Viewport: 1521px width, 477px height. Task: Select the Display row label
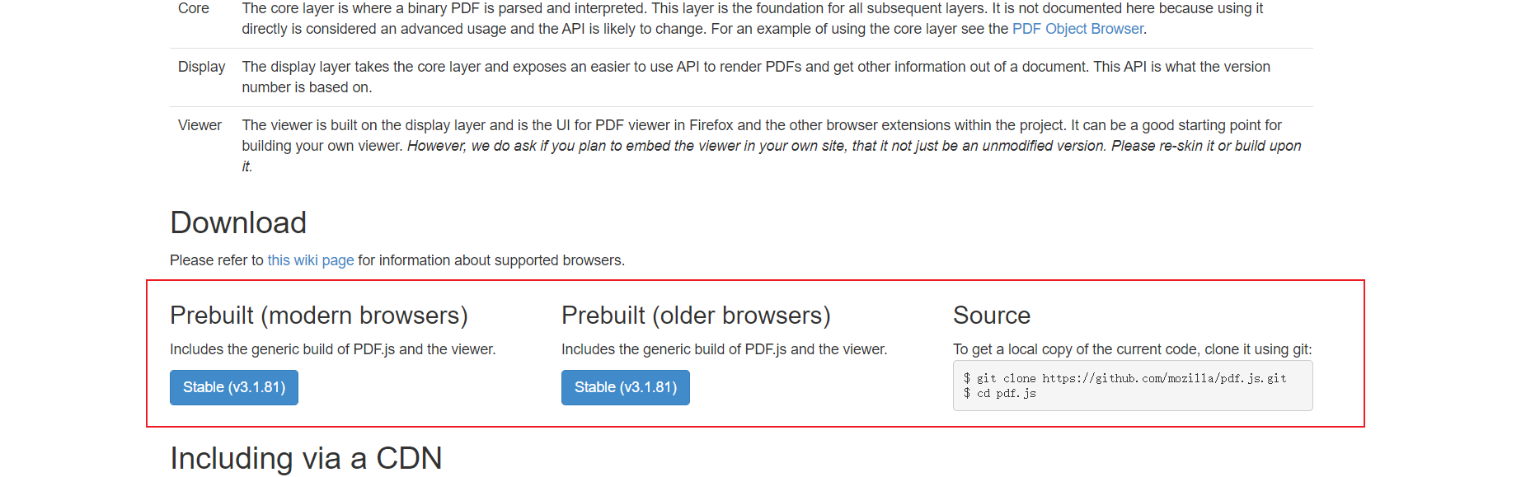pos(201,67)
